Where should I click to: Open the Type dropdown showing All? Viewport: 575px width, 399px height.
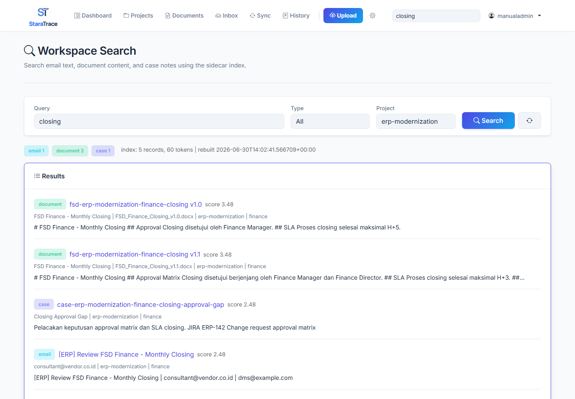(330, 121)
